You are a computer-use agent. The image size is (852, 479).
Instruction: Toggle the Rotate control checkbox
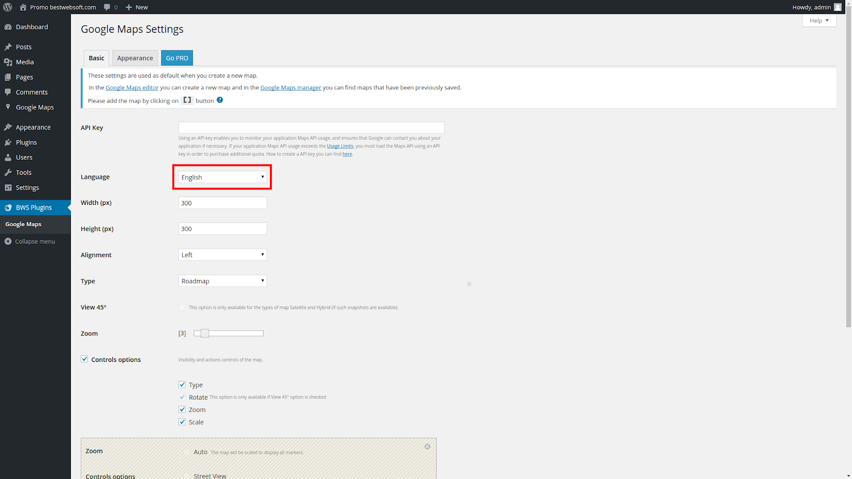182,397
